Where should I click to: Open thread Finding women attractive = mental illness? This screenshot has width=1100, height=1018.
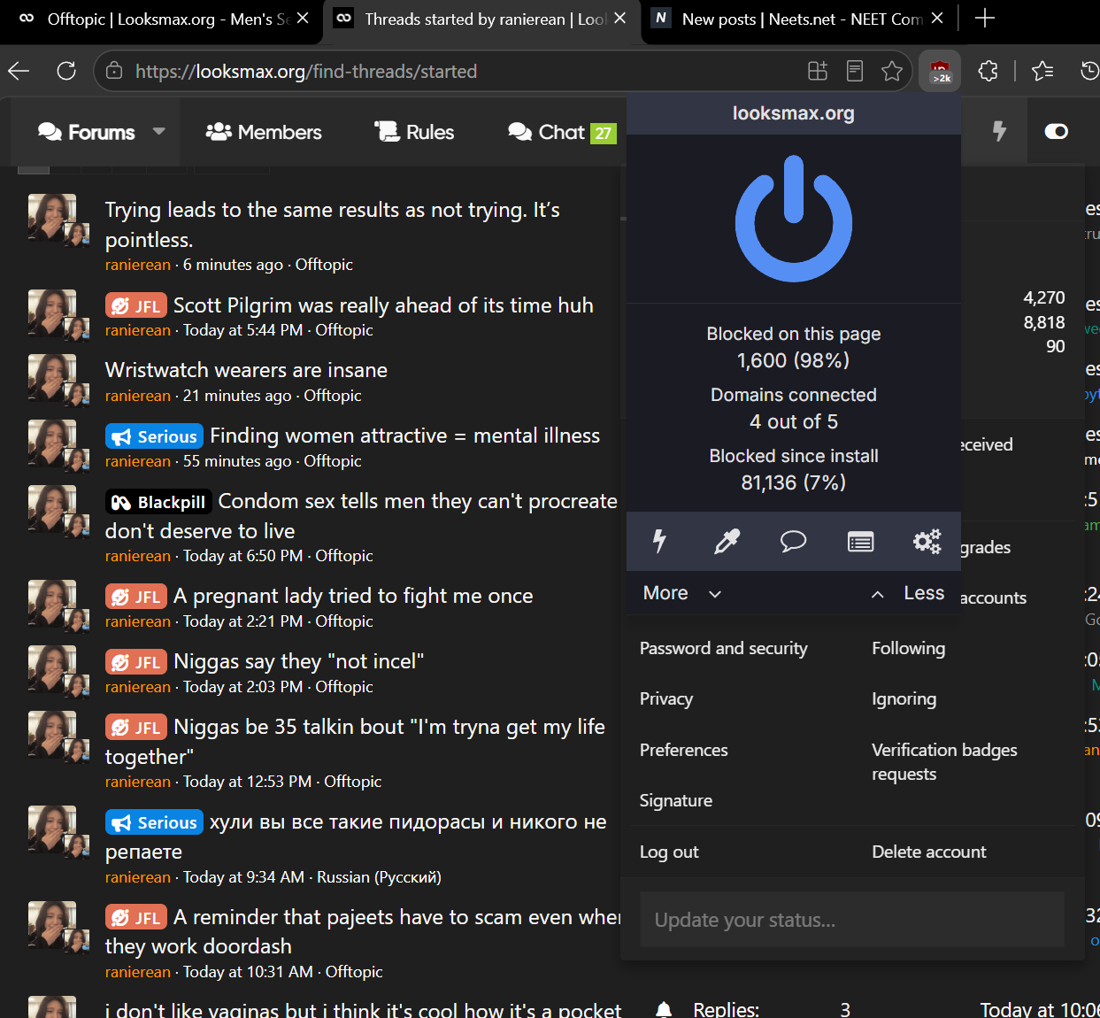[404, 436]
